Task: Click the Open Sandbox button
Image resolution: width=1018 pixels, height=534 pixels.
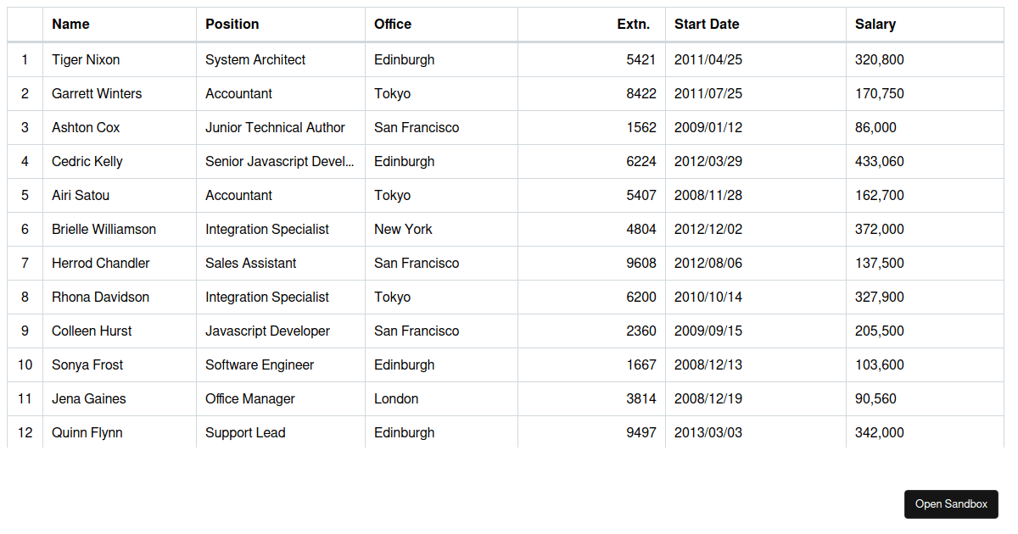Action: [x=951, y=503]
